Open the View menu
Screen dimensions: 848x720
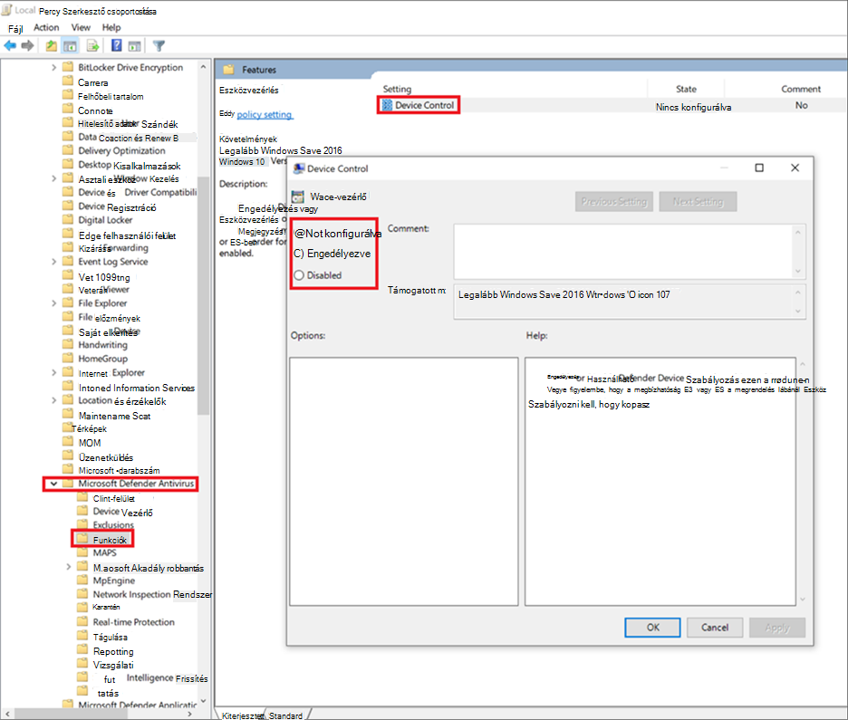[81, 27]
